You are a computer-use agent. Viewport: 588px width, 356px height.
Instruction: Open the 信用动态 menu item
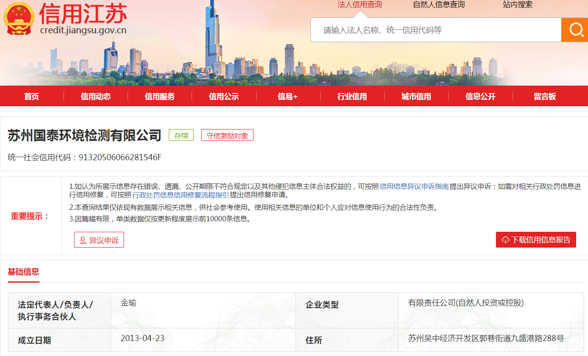click(x=96, y=97)
